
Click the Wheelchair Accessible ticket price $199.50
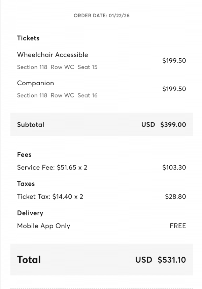click(174, 61)
